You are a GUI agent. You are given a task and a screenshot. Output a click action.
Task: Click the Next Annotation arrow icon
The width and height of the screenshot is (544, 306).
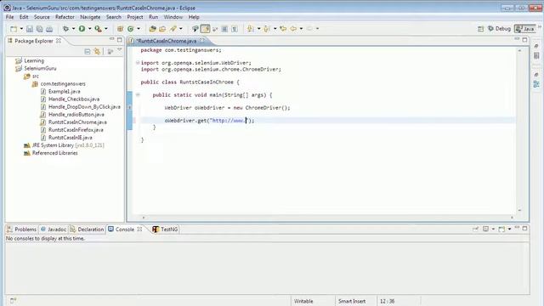click(x=250, y=29)
